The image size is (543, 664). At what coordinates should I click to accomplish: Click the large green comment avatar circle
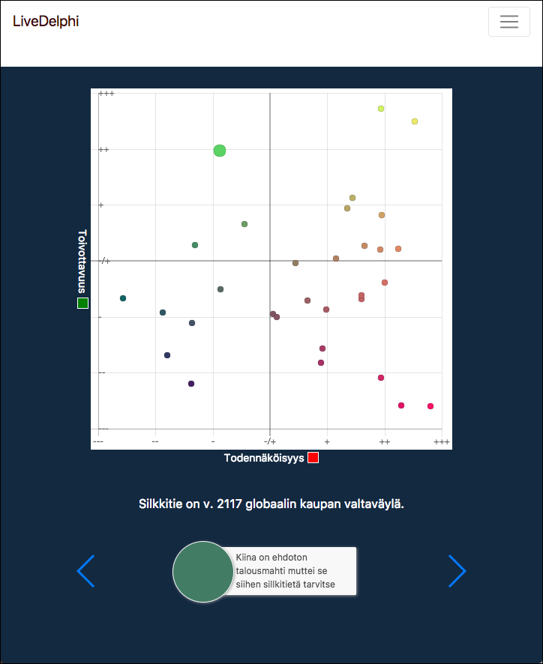pyautogui.click(x=203, y=572)
